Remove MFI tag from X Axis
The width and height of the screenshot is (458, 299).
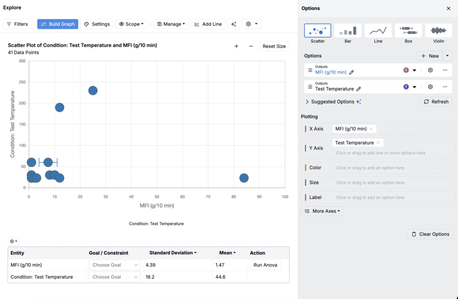tap(371, 129)
